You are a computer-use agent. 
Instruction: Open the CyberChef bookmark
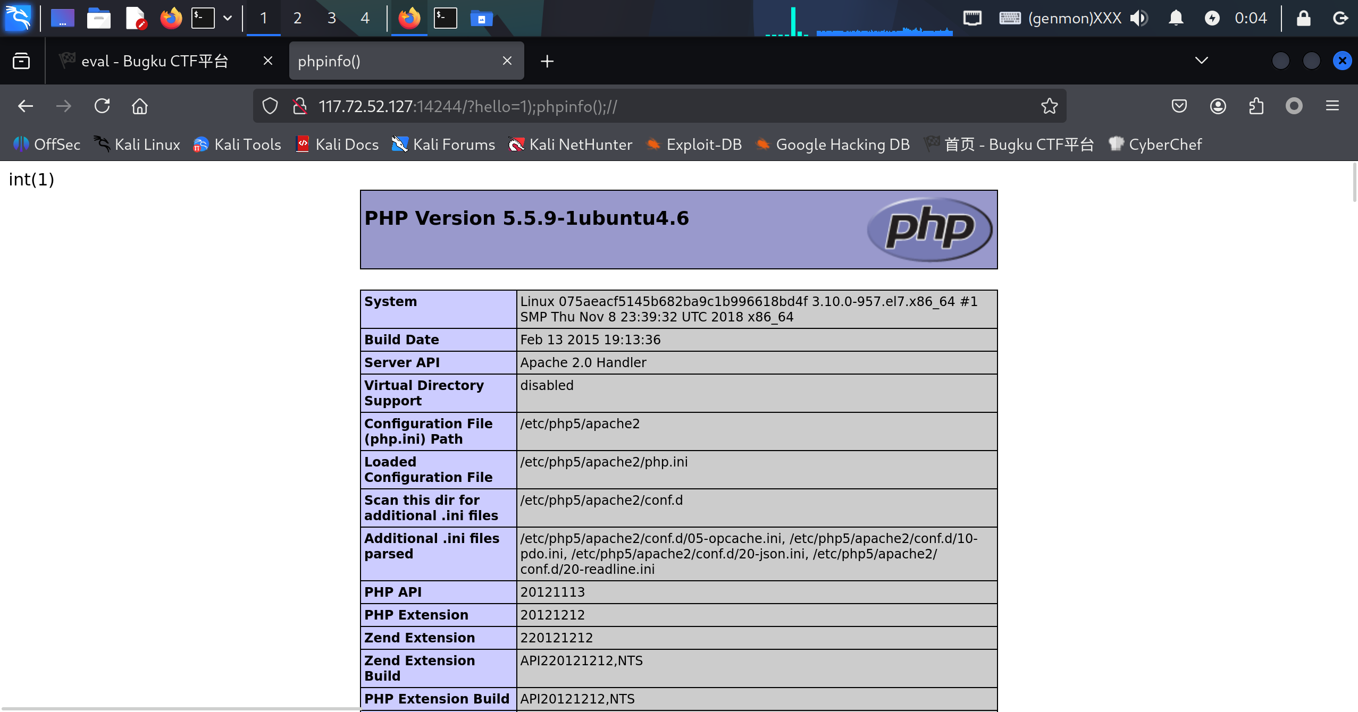pos(1155,145)
